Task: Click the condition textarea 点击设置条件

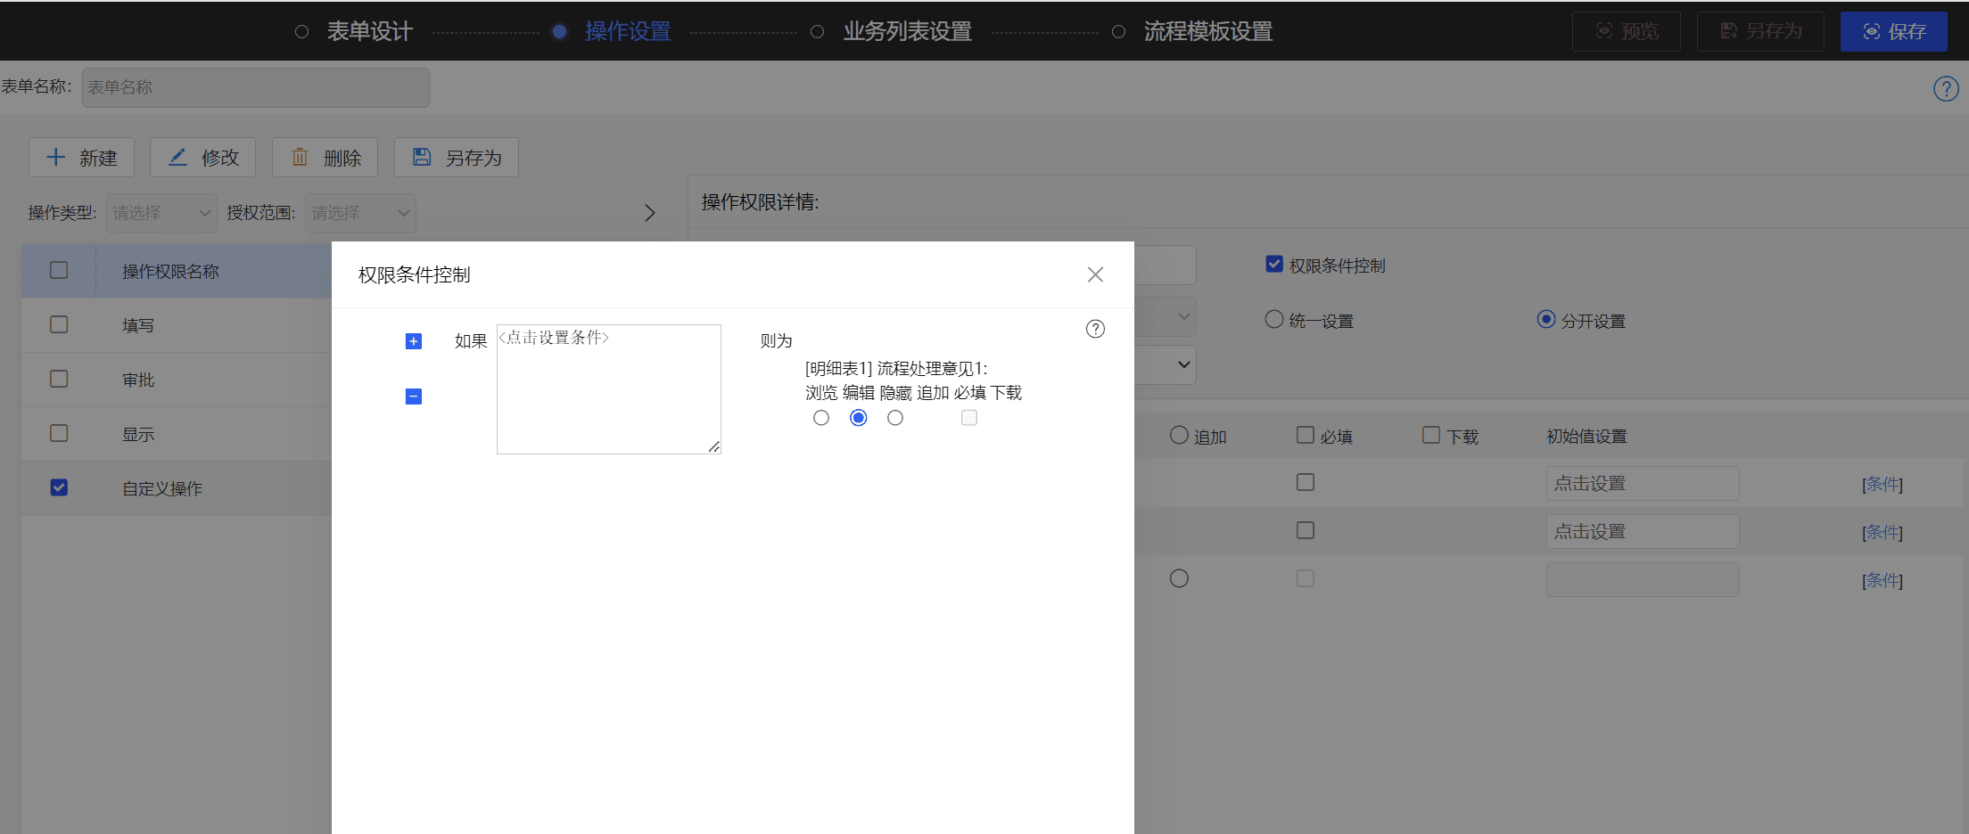Action: click(609, 389)
